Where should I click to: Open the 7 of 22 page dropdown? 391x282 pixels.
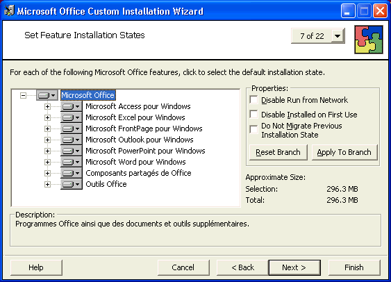(x=338, y=36)
